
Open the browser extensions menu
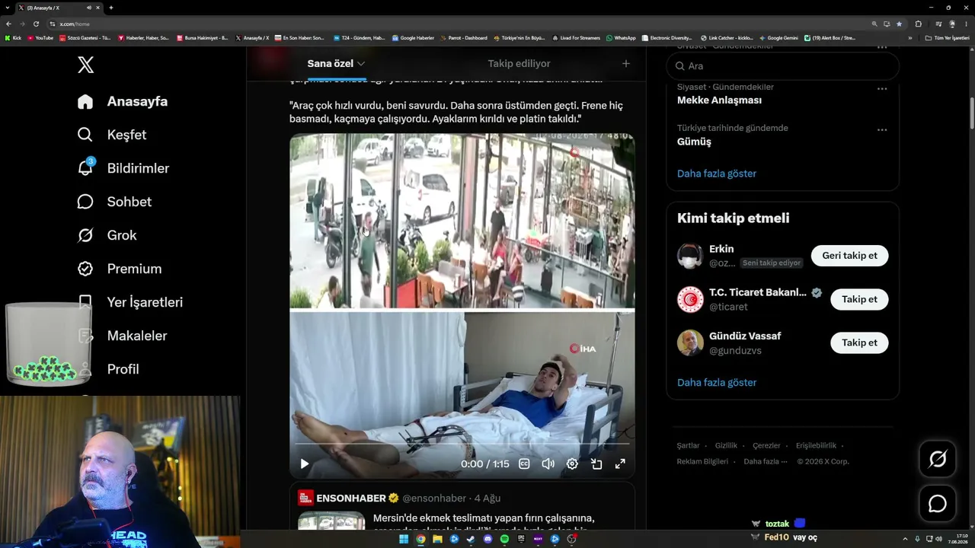918,24
